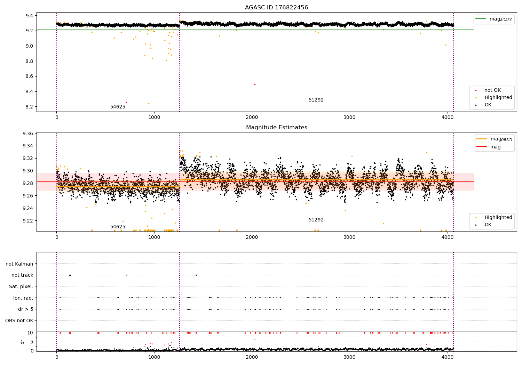This screenshot has width=522, height=365.
Task: Click the green line swatch in the top plot legend
Action: [481, 19]
